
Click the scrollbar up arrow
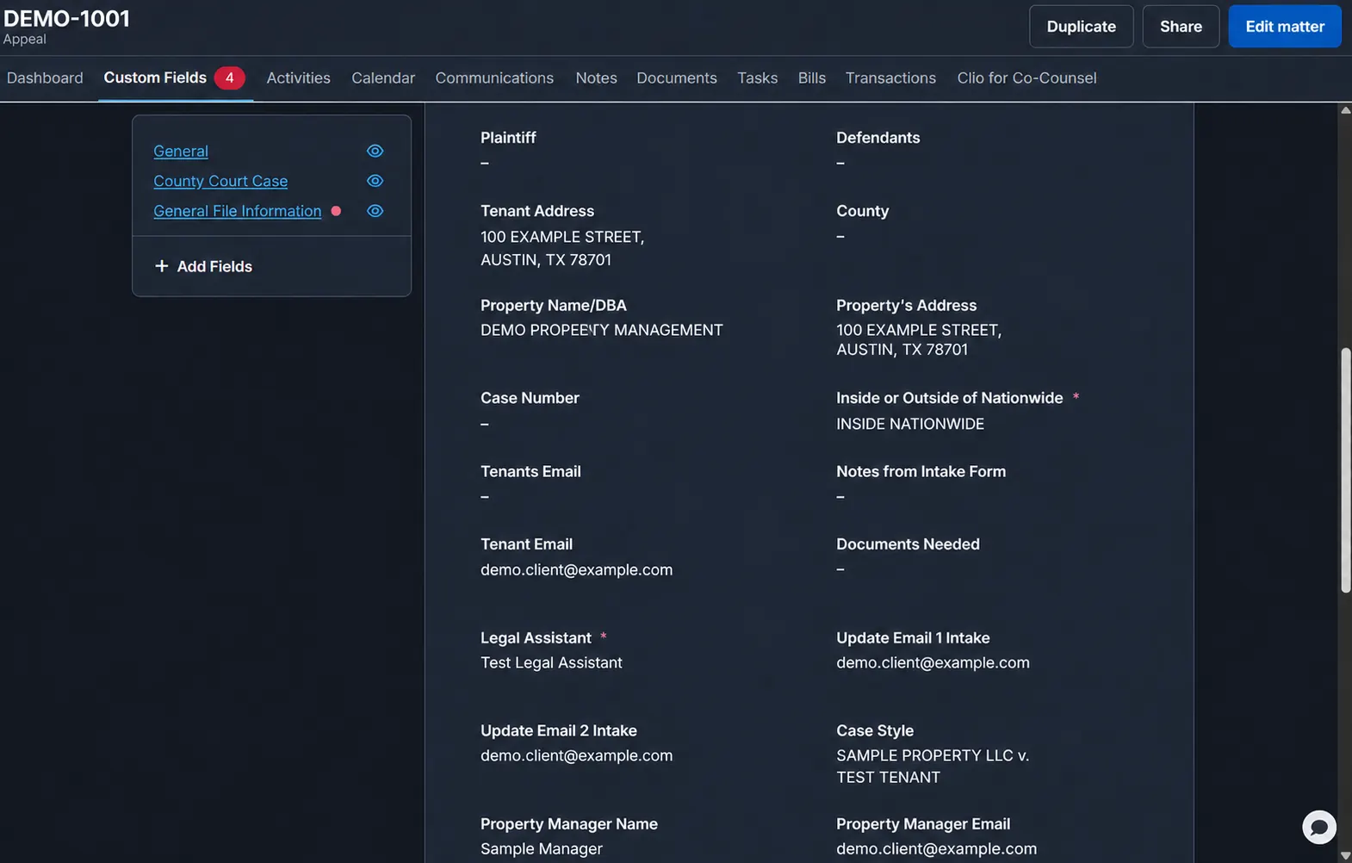pos(1345,110)
